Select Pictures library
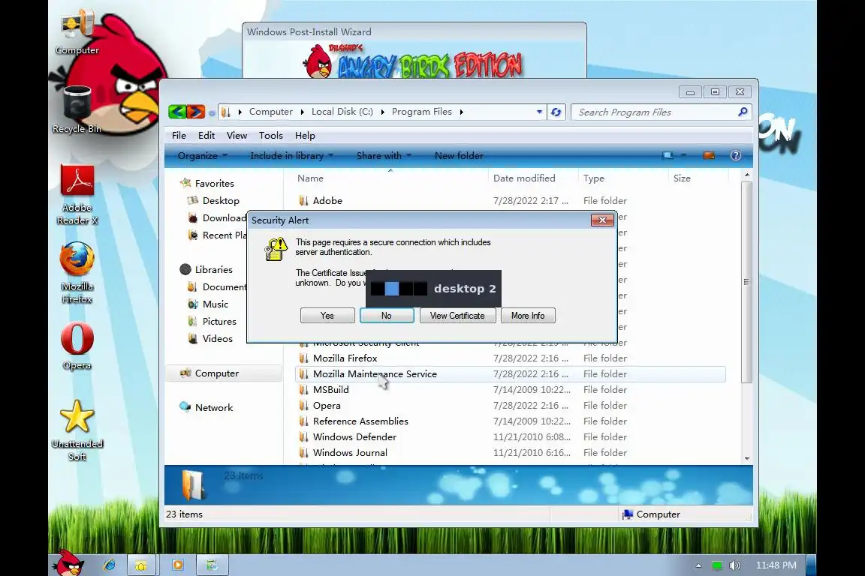The height and width of the screenshot is (576, 865). (219, 321)
